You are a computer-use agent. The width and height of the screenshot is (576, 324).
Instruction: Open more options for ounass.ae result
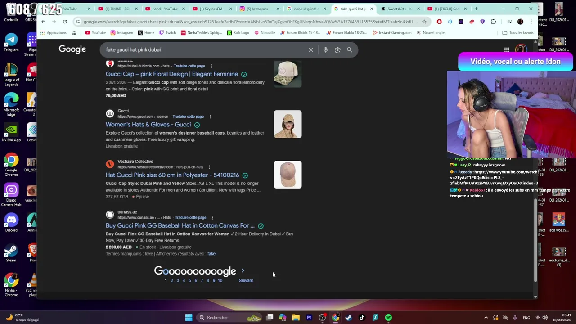(212, 217)
